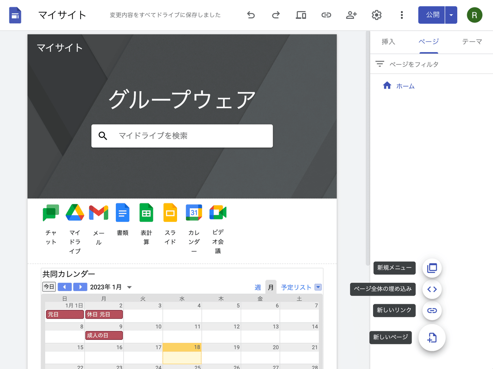Click the 表計算 Sheets icon
This screenshot has width=493, height=369.
pyautogui.click(x=146, y=212)
